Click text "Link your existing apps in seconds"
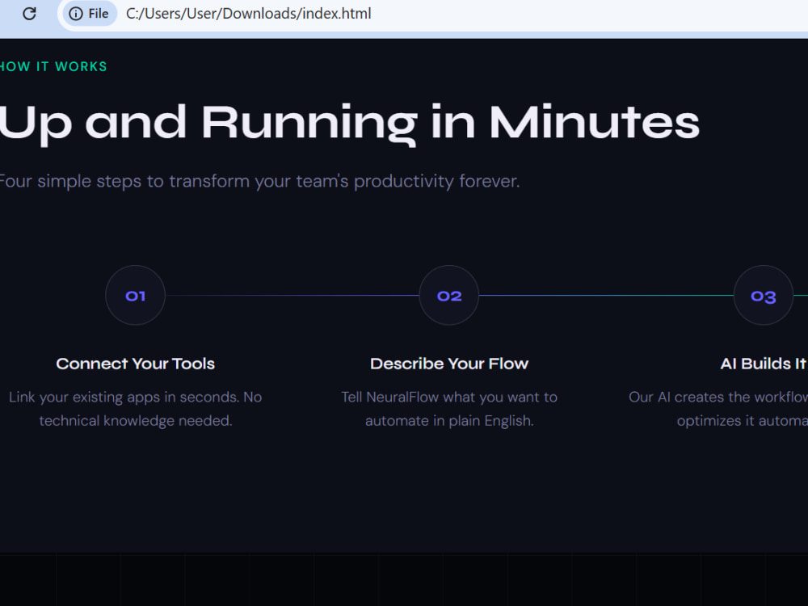Viewport: 808px width, 606px height. pyautogui.click(x=124, y=398)
